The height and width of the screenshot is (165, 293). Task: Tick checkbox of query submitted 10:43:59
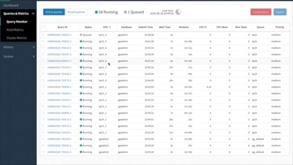pos(43,74)
